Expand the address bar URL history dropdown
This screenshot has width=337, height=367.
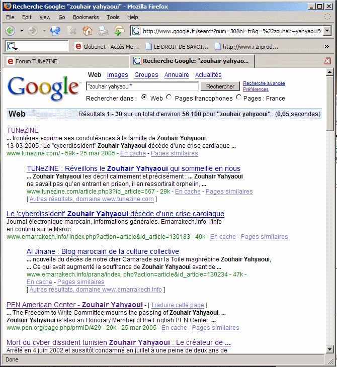327,31
